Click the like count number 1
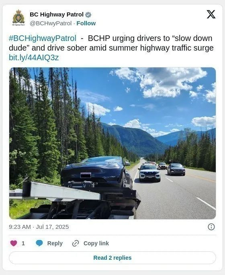This screenshot has width=225, height=275. click(23, 243)
